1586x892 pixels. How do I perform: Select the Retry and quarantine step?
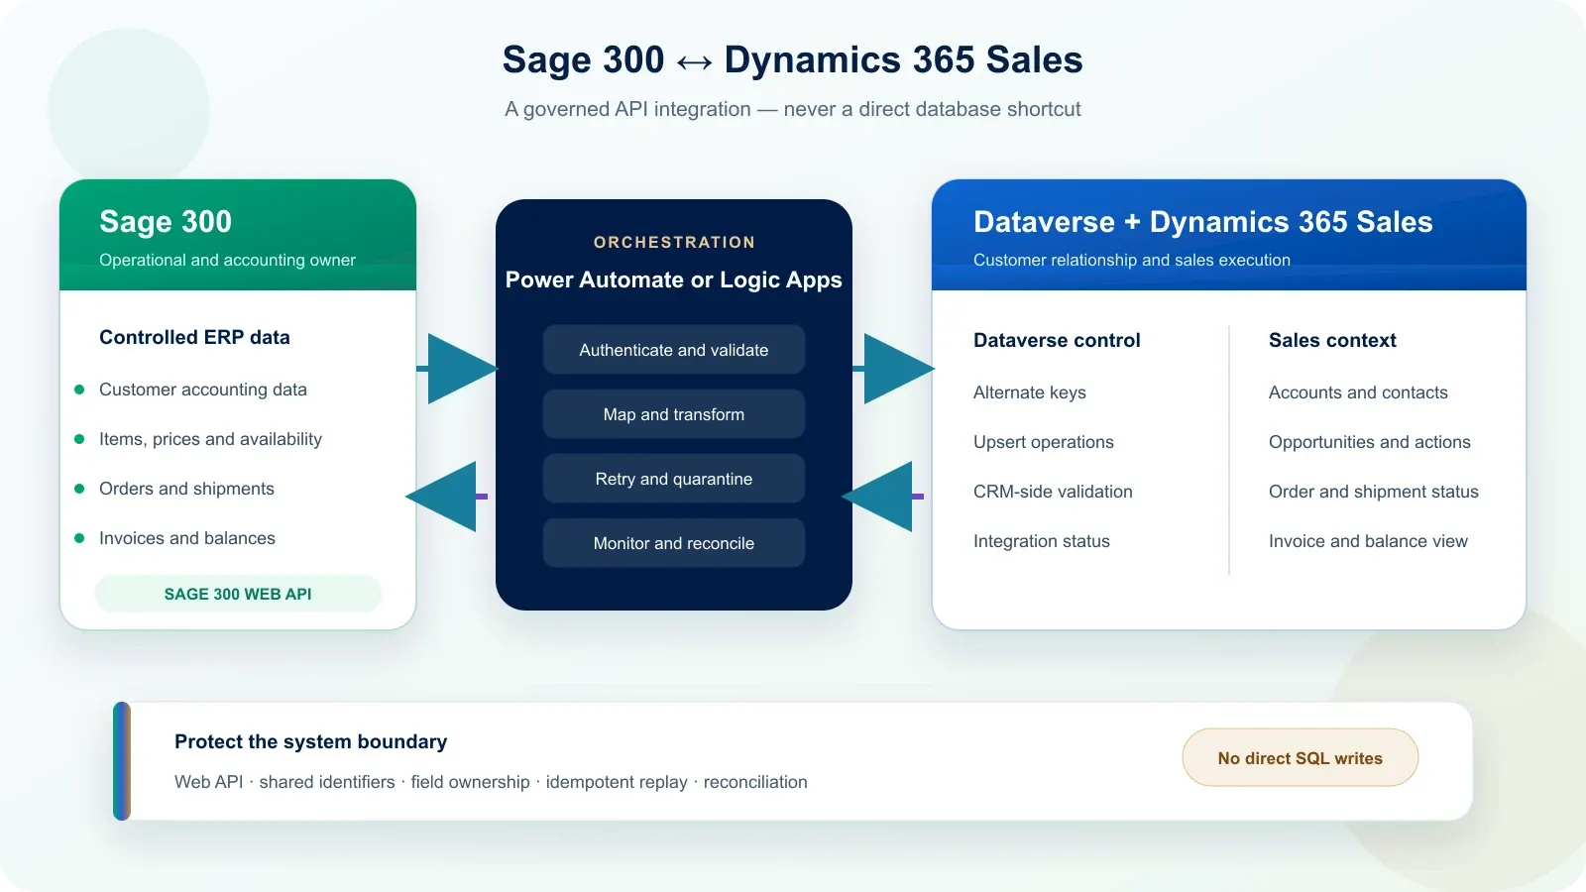(674, 479)
